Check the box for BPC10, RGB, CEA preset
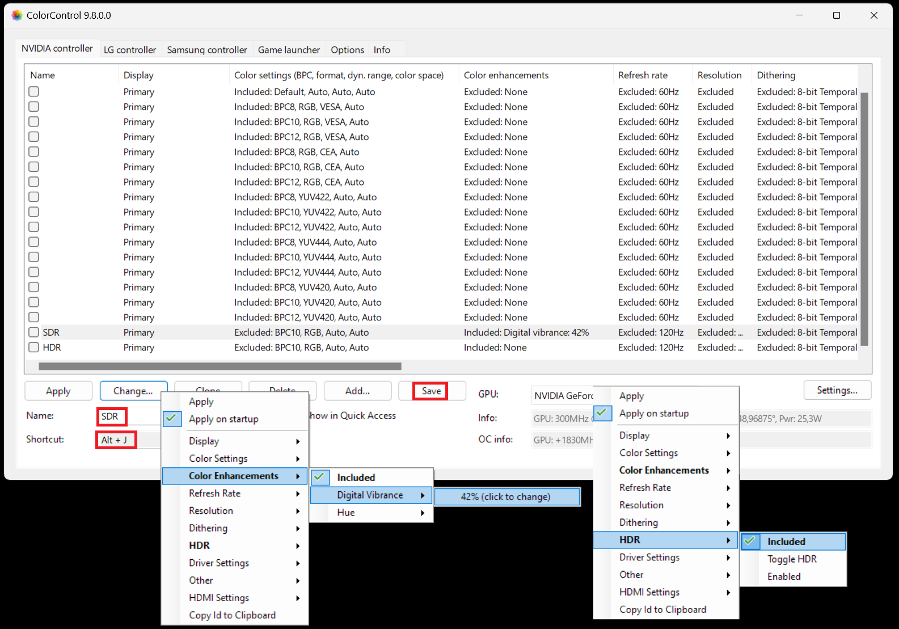Screen dimensions: 899x629 [x=34, y=167]
